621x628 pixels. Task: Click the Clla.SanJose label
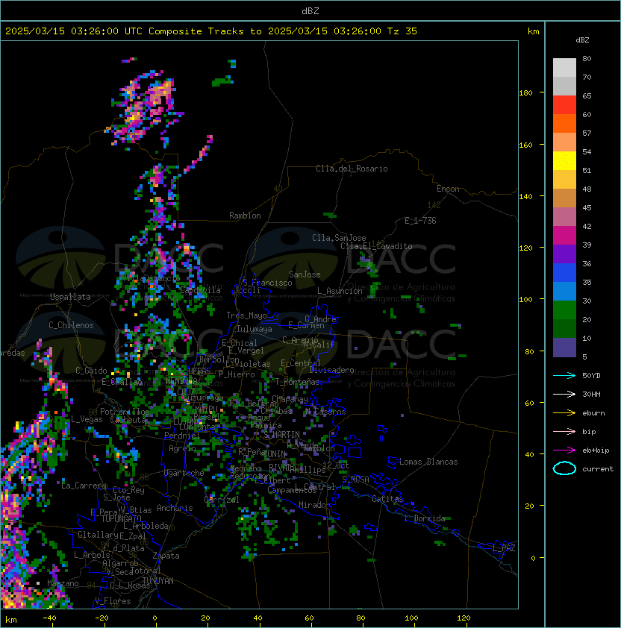339,238
